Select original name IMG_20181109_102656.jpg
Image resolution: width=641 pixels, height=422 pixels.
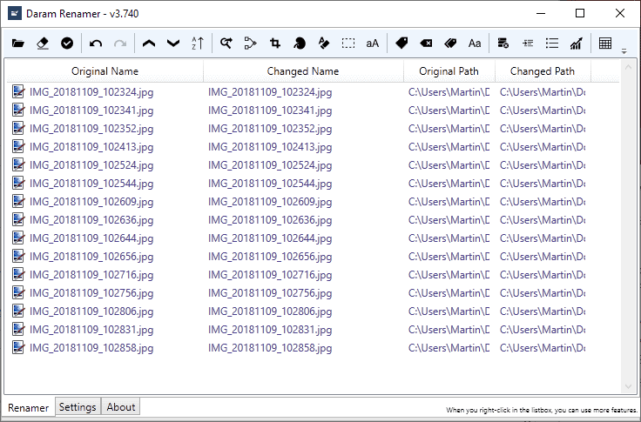[91, 256]
